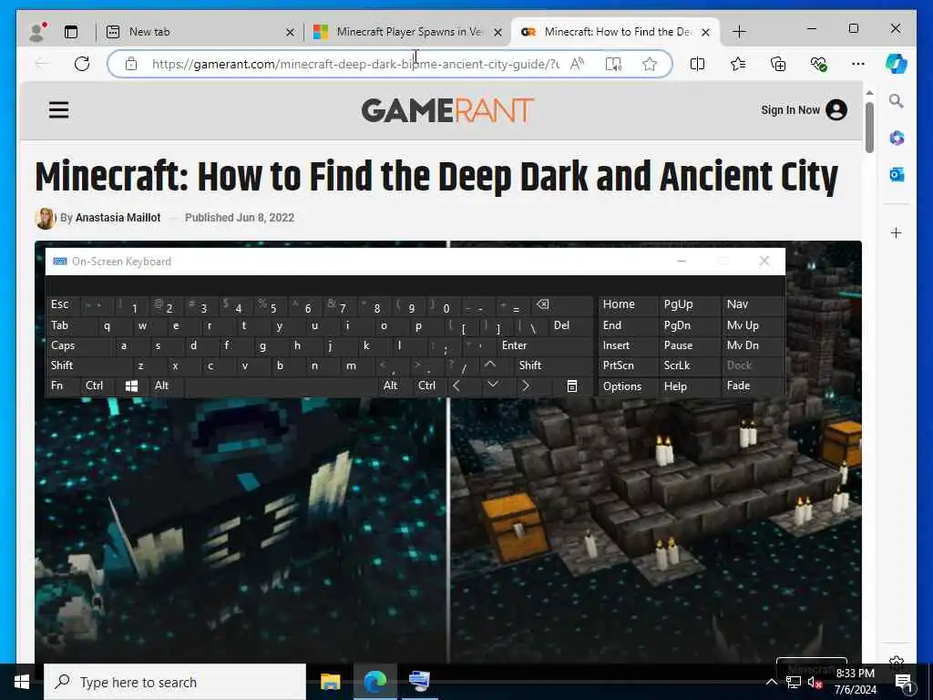Refresh the page with reload icon
Screen dimensions: 933x700
[82, 64]
